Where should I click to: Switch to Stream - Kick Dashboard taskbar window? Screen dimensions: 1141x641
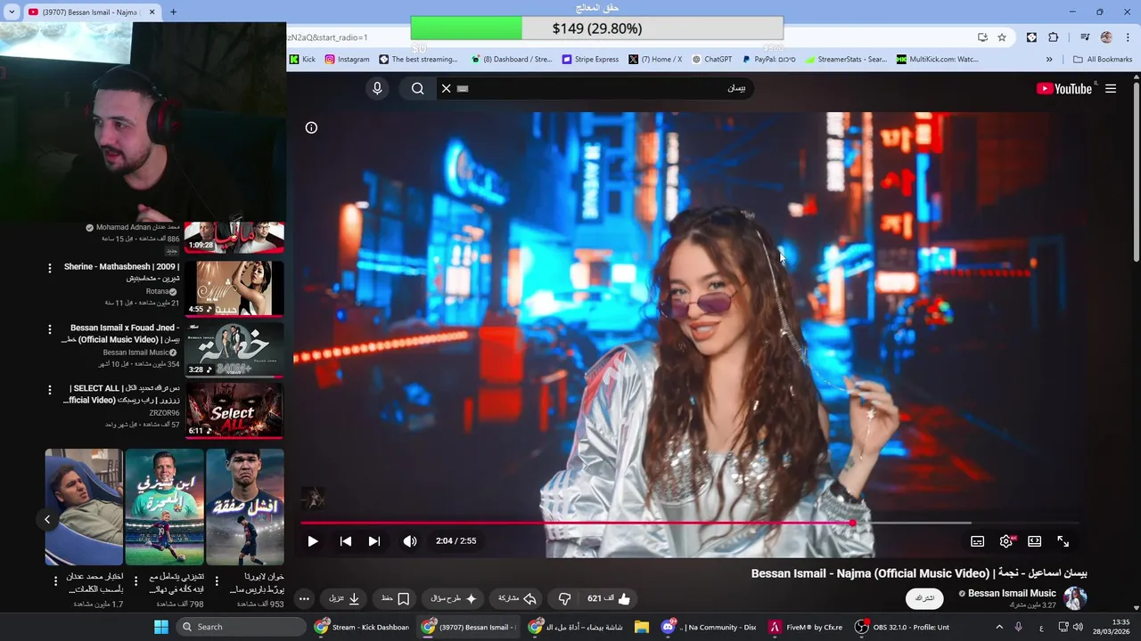click(362, 627)
